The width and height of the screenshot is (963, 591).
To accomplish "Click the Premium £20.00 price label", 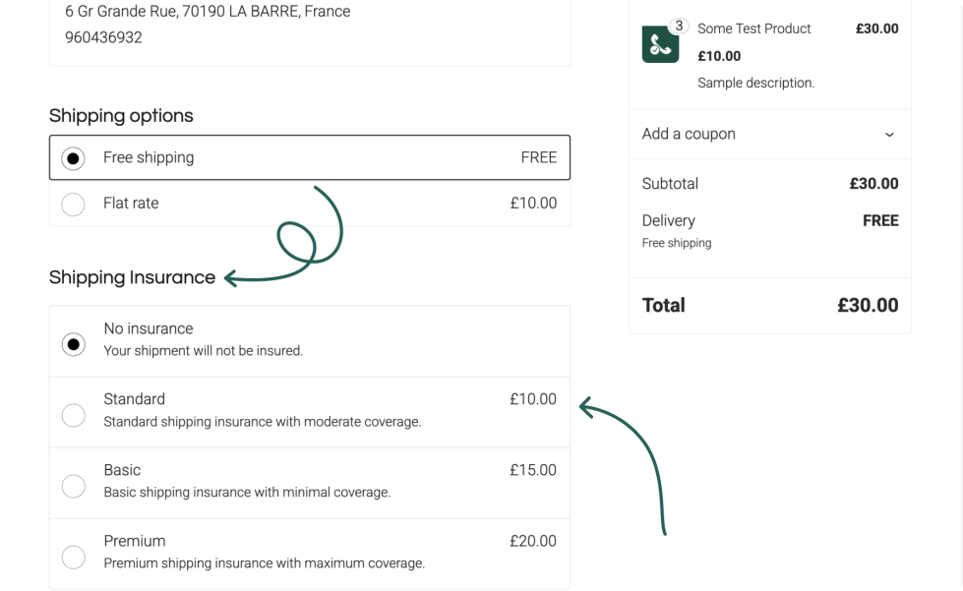I will (x=533, y=541).
